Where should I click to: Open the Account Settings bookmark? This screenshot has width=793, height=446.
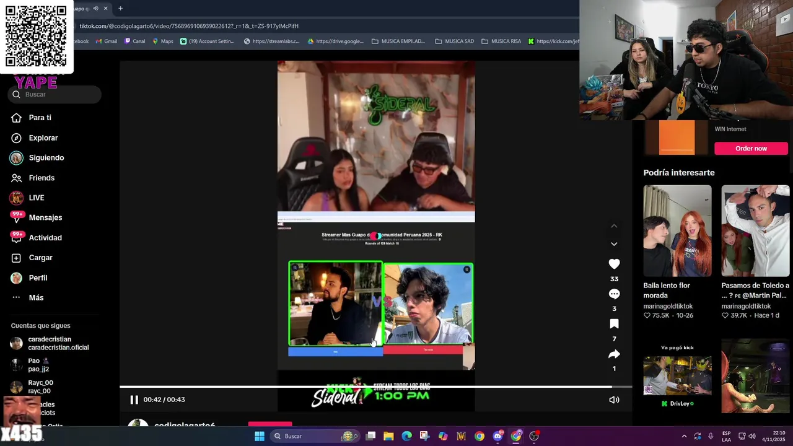click(x=208, y=42)
